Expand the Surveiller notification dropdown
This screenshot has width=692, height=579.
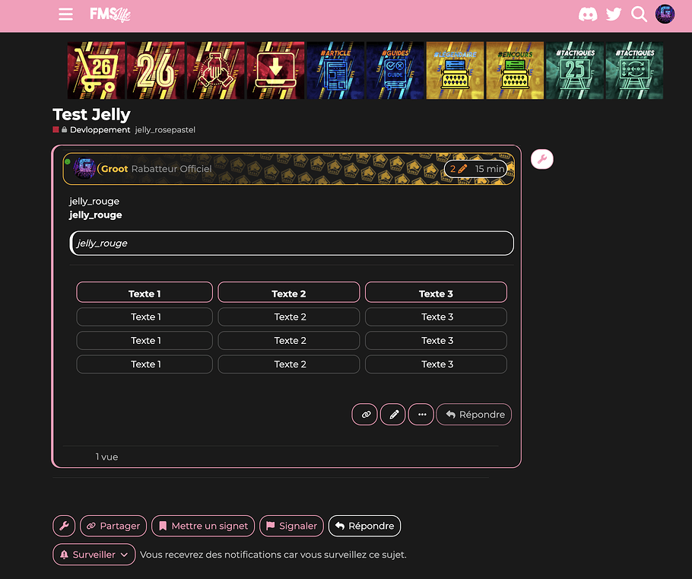point(94,555)
